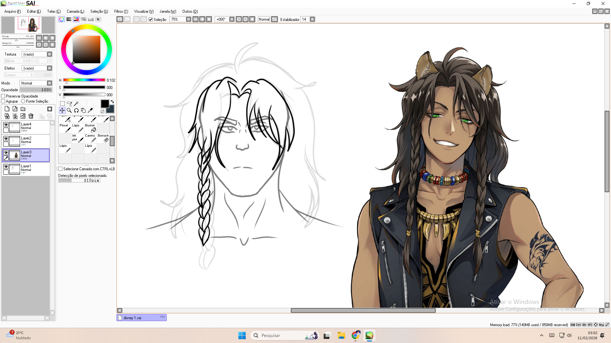Viewport: 611px width, 343px height.
Task: Select the zoom magnifier tool
Action: (69, 111)
